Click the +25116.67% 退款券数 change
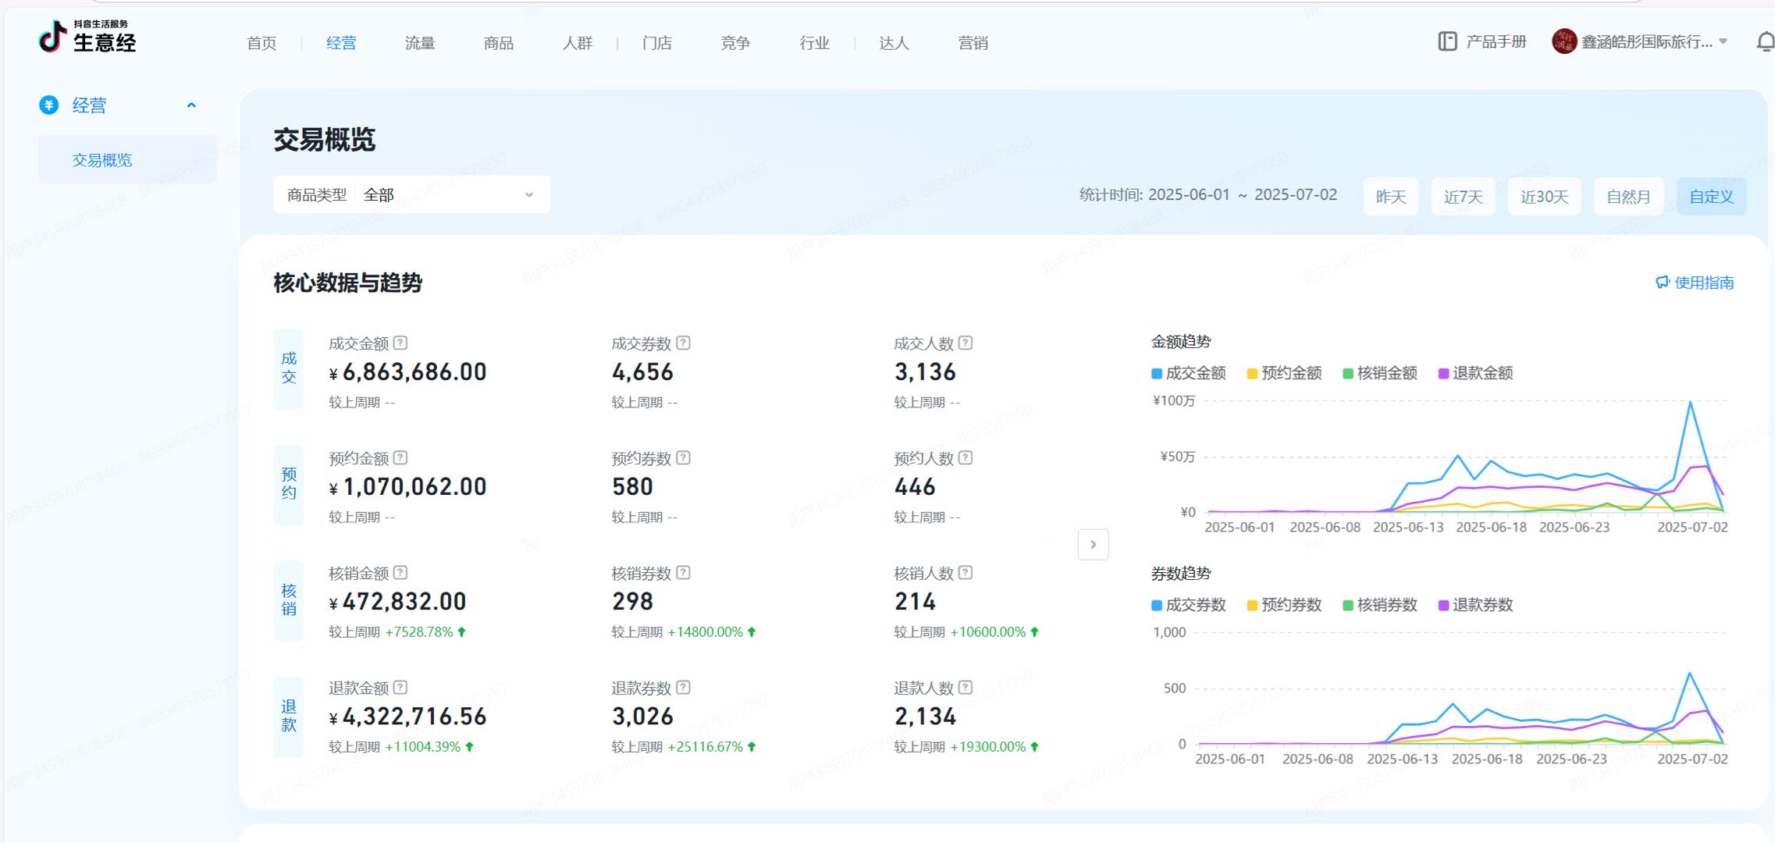This screenshot has height=843, width=1775. click(x=712, y=747)
